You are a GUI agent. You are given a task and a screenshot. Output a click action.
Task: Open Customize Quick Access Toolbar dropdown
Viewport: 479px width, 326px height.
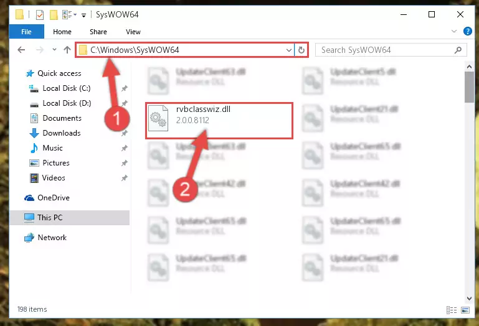pos(83,15)
